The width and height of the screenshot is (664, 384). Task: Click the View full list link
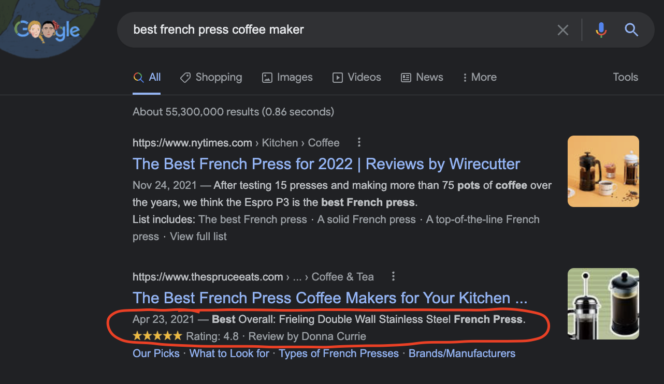pyautogui.click(x=198, y=237)
